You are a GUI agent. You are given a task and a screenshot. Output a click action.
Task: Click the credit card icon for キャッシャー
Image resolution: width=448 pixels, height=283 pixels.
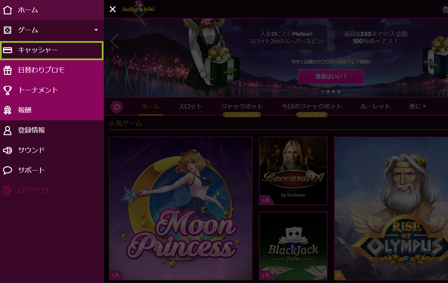7,50
